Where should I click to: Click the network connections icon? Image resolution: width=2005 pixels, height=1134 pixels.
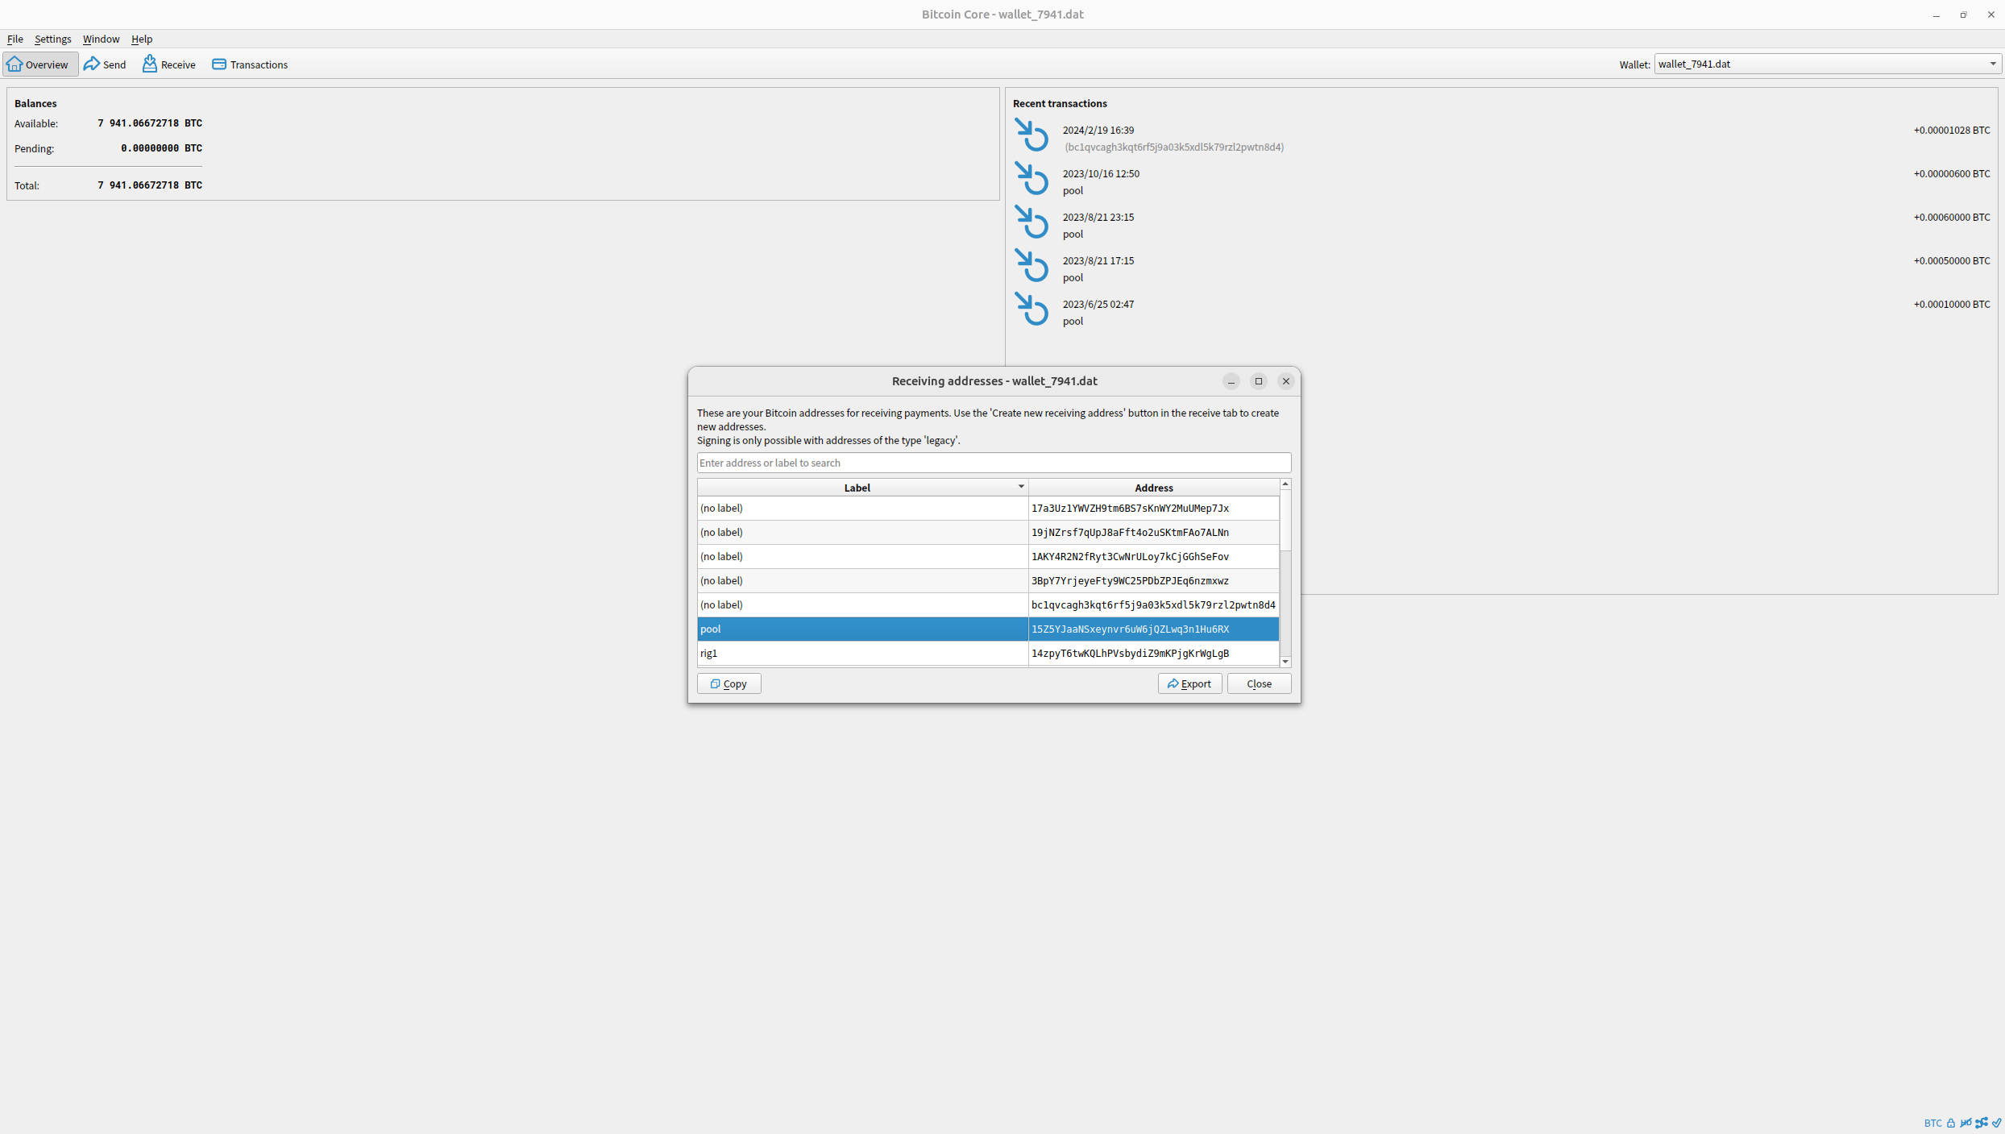(1981, 1123)
